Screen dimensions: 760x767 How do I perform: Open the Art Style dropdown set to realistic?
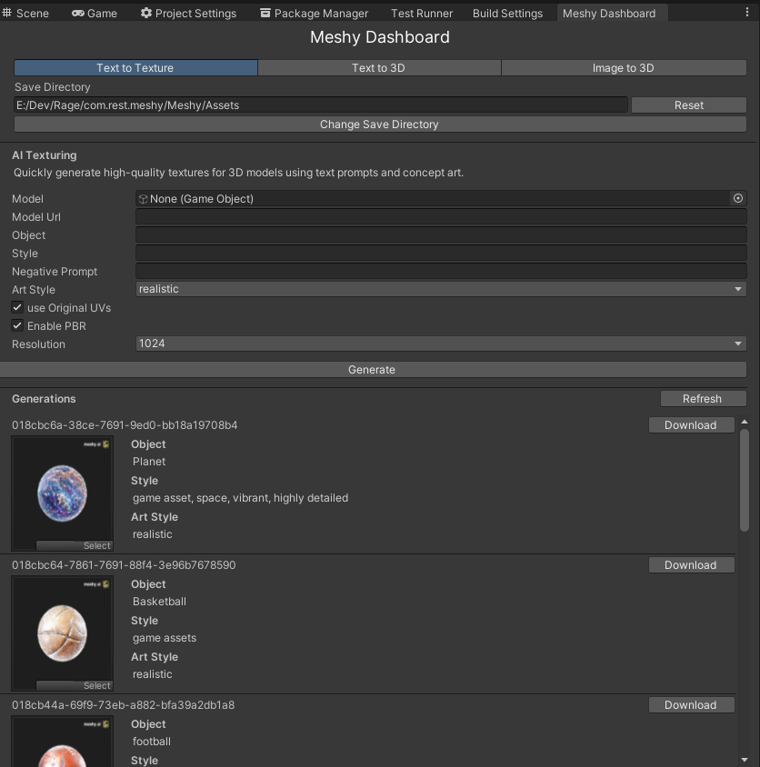[441, 289]
